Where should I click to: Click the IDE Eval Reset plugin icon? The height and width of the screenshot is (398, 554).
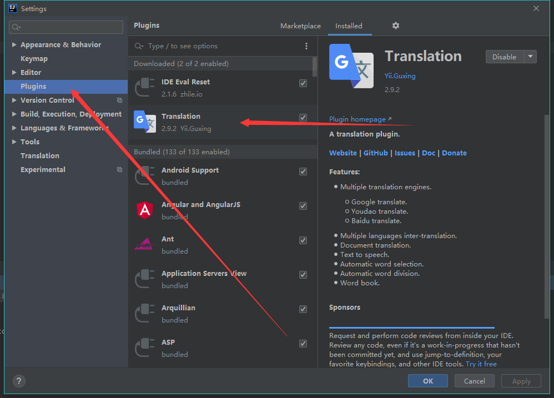(145, 87)
